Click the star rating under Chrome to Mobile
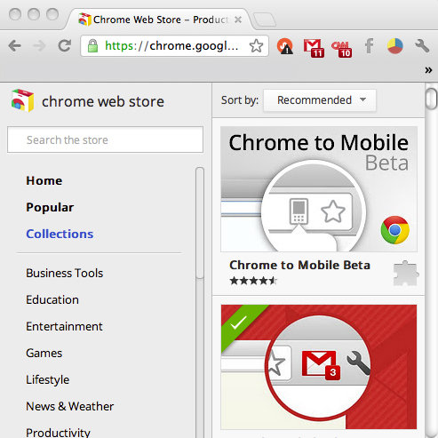438x438 pixels. tap(253, 281)
